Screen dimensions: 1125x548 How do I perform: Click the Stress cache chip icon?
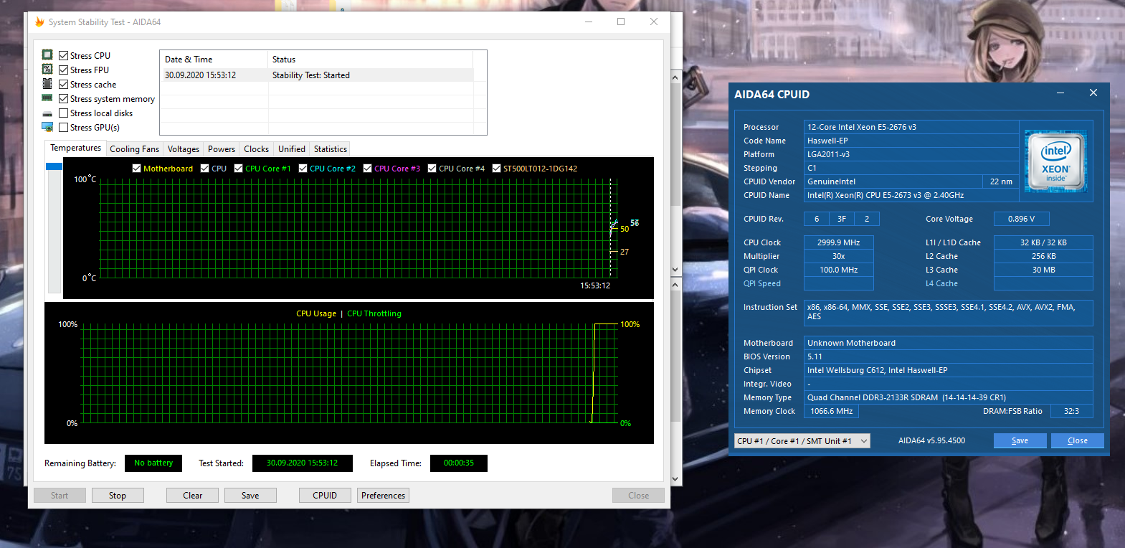pos(47,84)
